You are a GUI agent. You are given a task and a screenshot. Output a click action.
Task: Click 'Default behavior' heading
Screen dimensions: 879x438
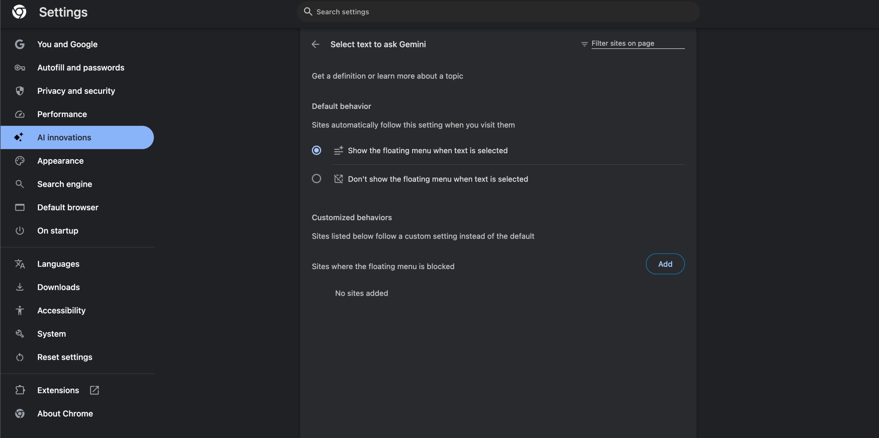(x=341, y=106)
